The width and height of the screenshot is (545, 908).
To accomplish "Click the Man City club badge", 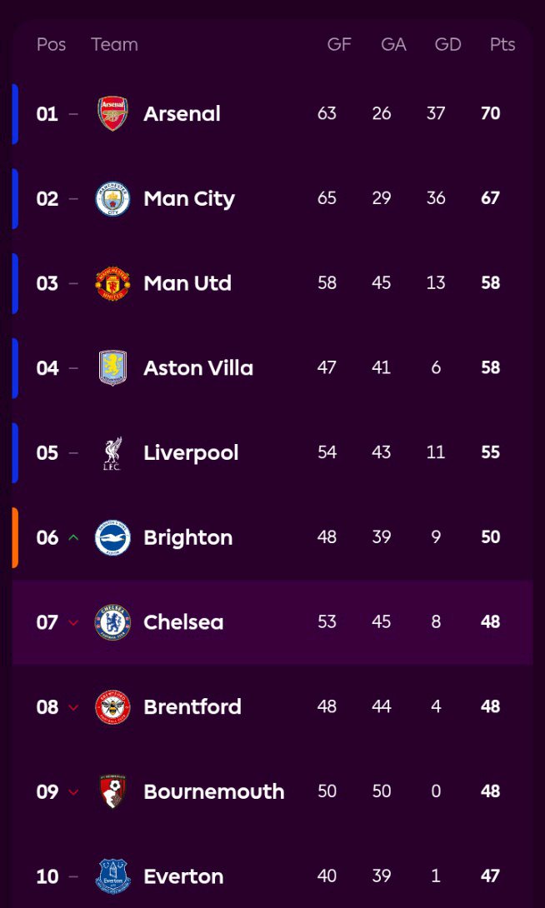I will point(112,198).
